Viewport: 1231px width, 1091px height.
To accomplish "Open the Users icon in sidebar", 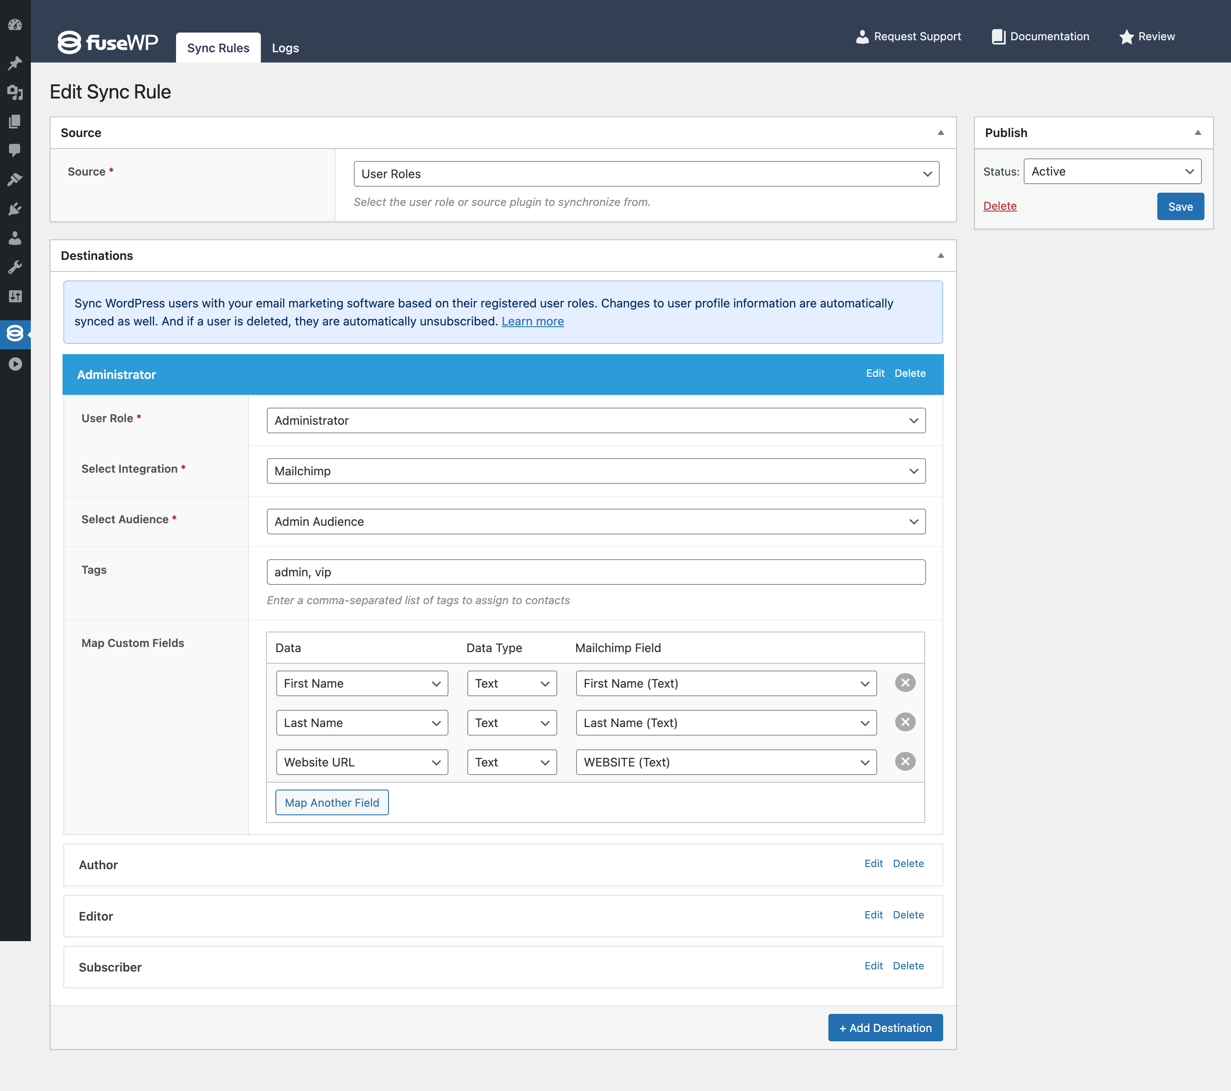I will click(x=15, y=238).
